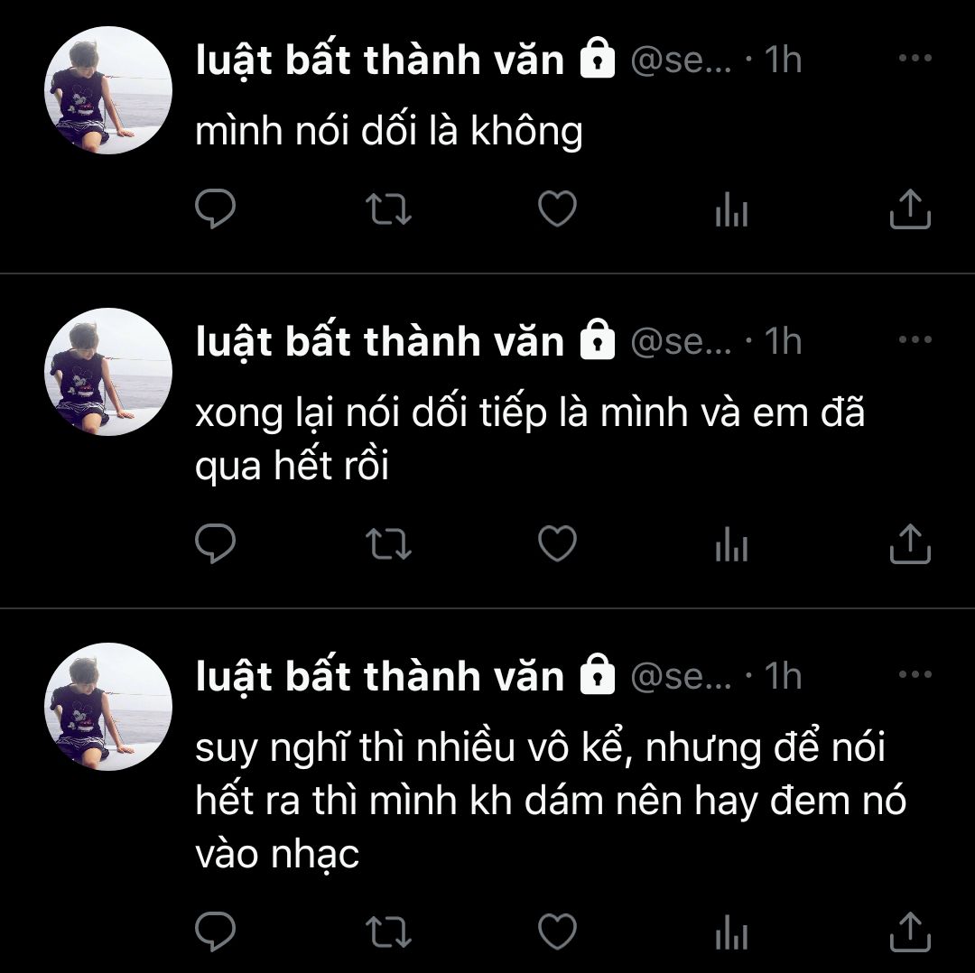Open the more-options menu on the first tweet

pos(915,58)
